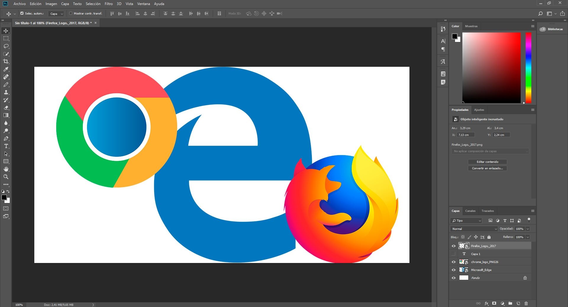Show the hidden Capa 1 layer
Viewport: 568px width, 307px height.
click(454, 254)
